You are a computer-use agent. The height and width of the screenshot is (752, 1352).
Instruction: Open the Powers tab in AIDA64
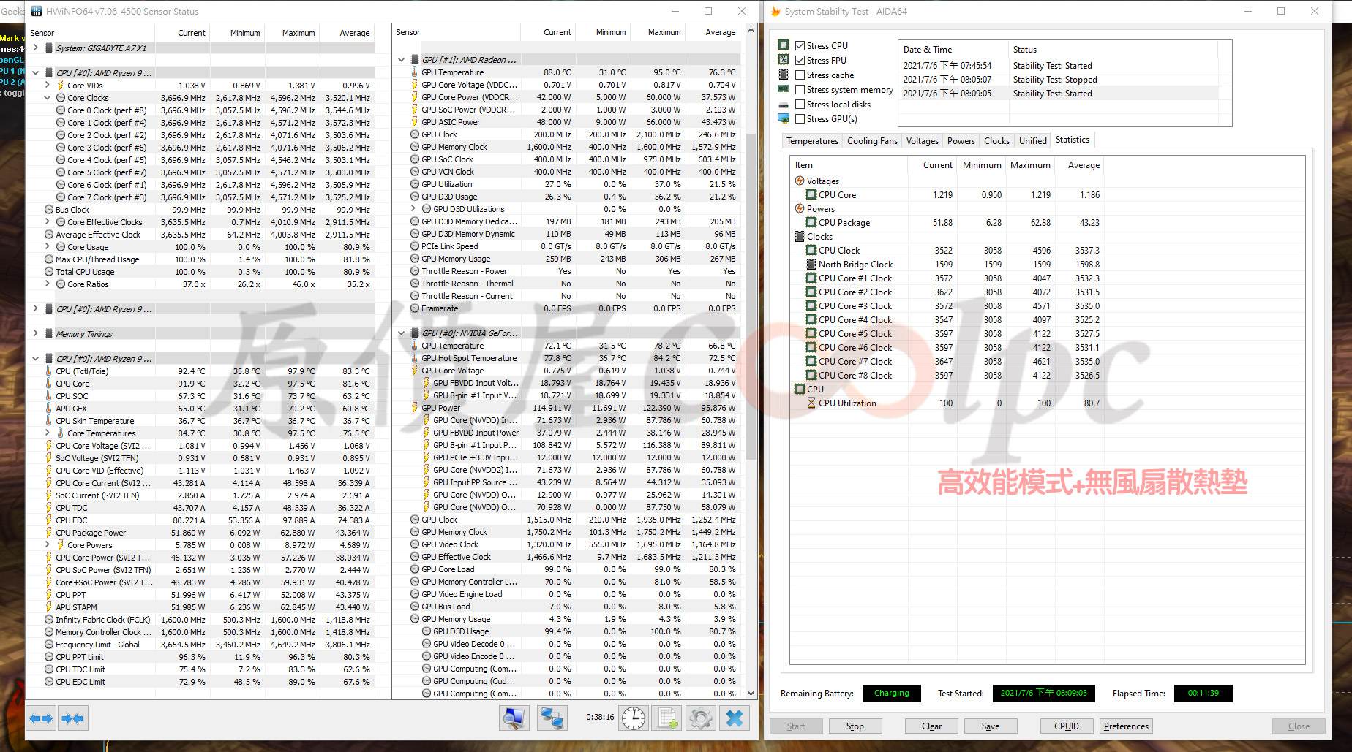(x=961, y=141)
